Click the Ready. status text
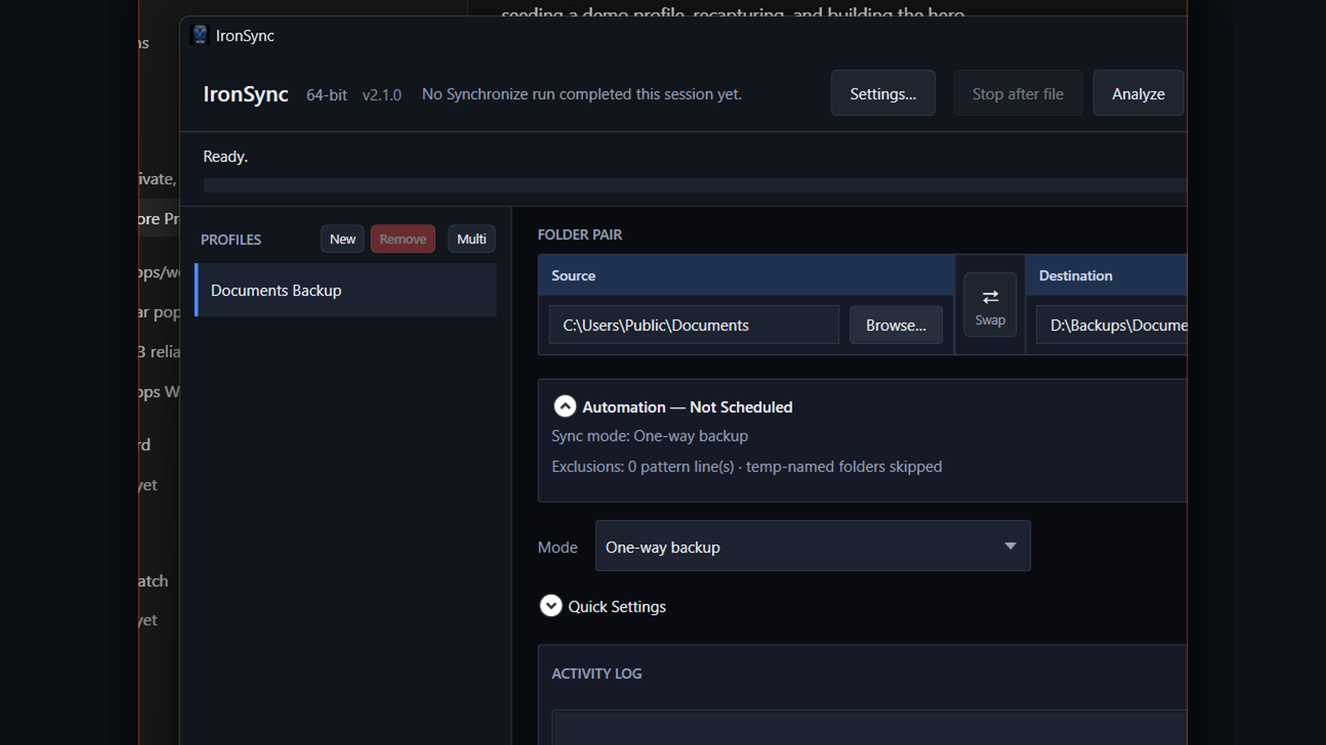 coord(225,157)
